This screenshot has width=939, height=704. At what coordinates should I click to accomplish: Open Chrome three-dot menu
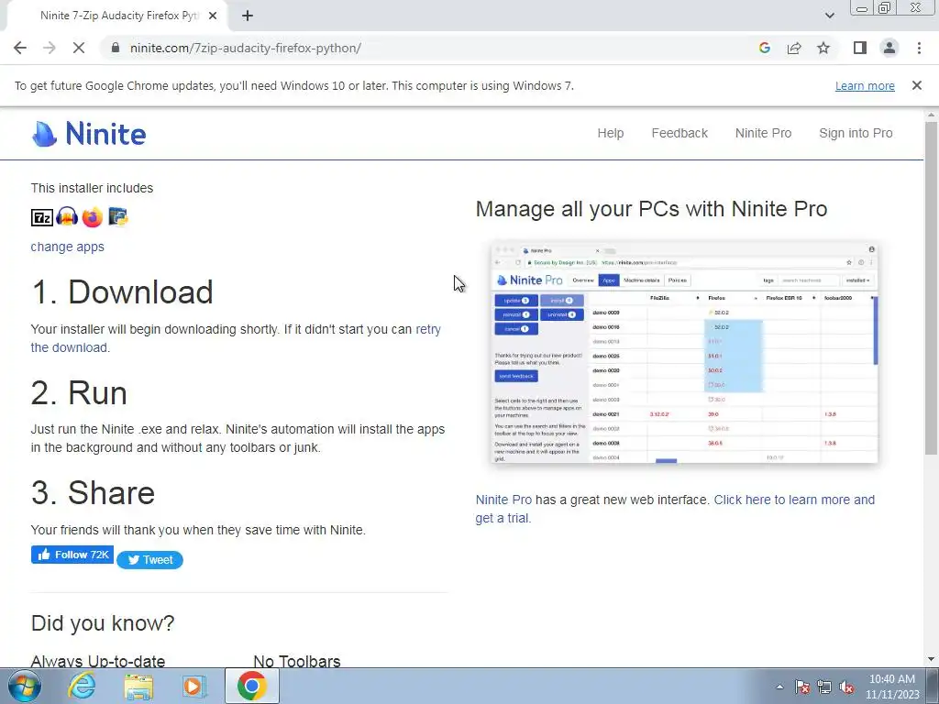[x=919, y=48]
